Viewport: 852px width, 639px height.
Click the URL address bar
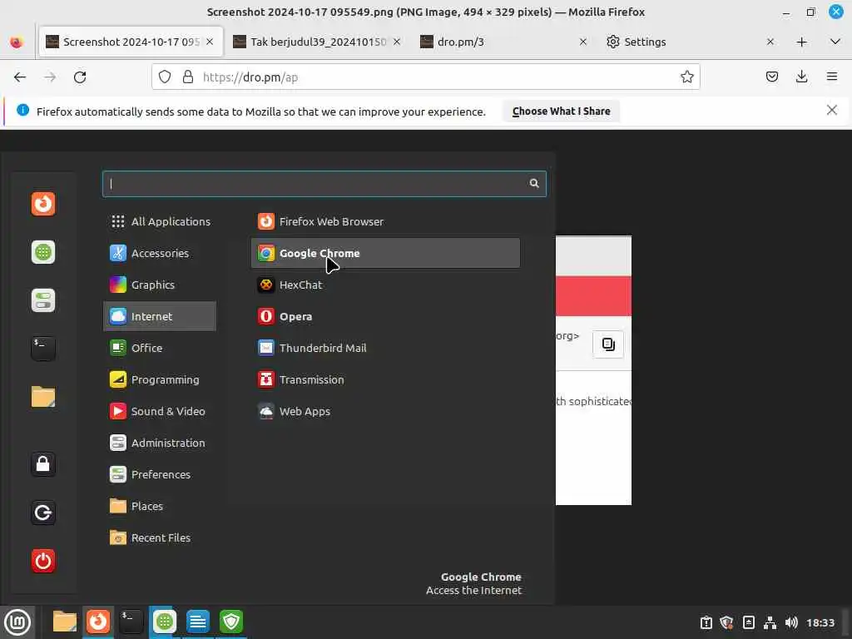(425, 77)
